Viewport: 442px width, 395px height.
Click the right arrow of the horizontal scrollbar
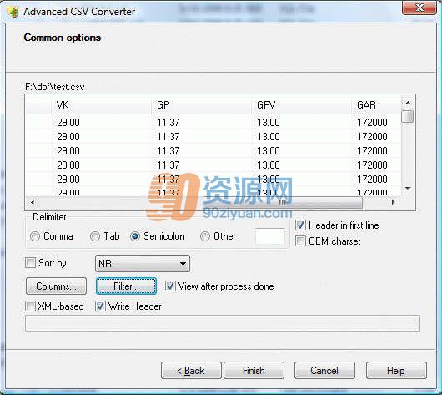pyautogui.click(x=394, y=202)
